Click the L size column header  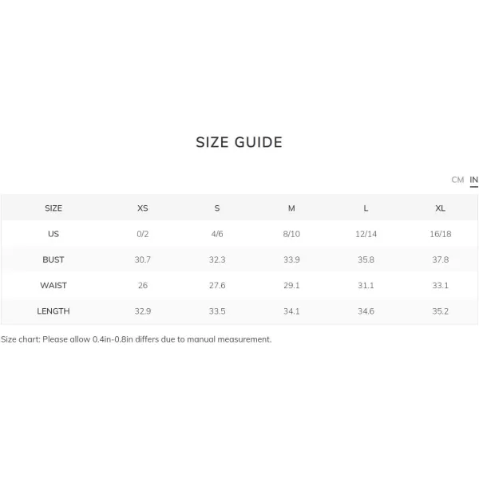point(366,208)
